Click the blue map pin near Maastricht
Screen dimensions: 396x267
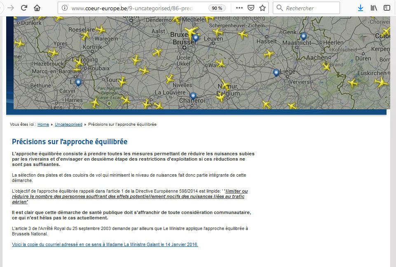click(303, 36)
